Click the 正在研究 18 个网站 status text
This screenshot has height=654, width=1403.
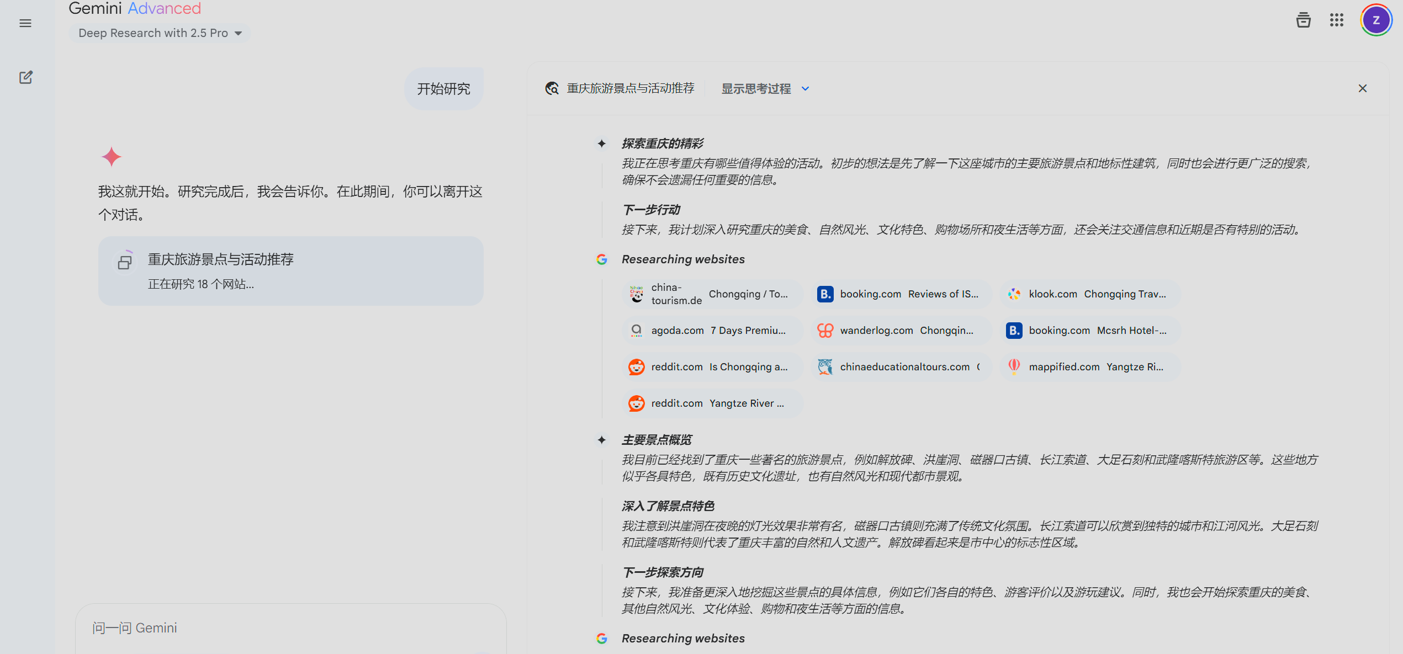(201, 284)
